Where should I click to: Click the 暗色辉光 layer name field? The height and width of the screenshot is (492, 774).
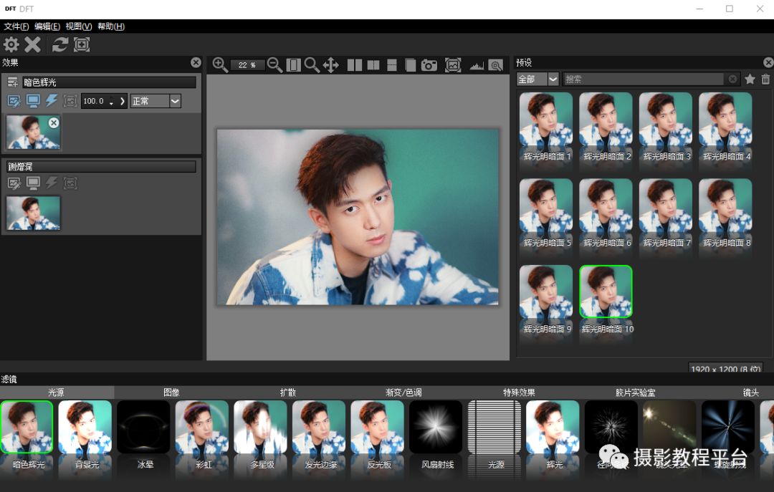coord(109,82)
